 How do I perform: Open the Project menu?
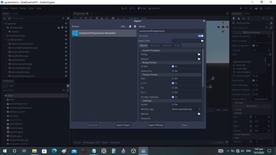14,8
